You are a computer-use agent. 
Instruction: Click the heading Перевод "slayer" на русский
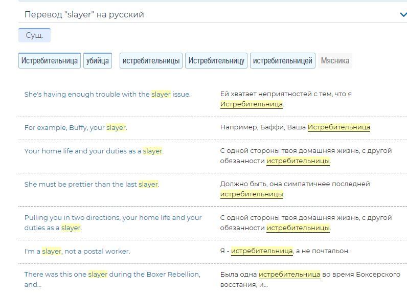pos(84,15)
